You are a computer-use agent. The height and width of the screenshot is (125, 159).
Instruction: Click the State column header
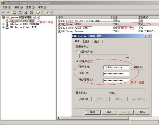tap(124, 17)
